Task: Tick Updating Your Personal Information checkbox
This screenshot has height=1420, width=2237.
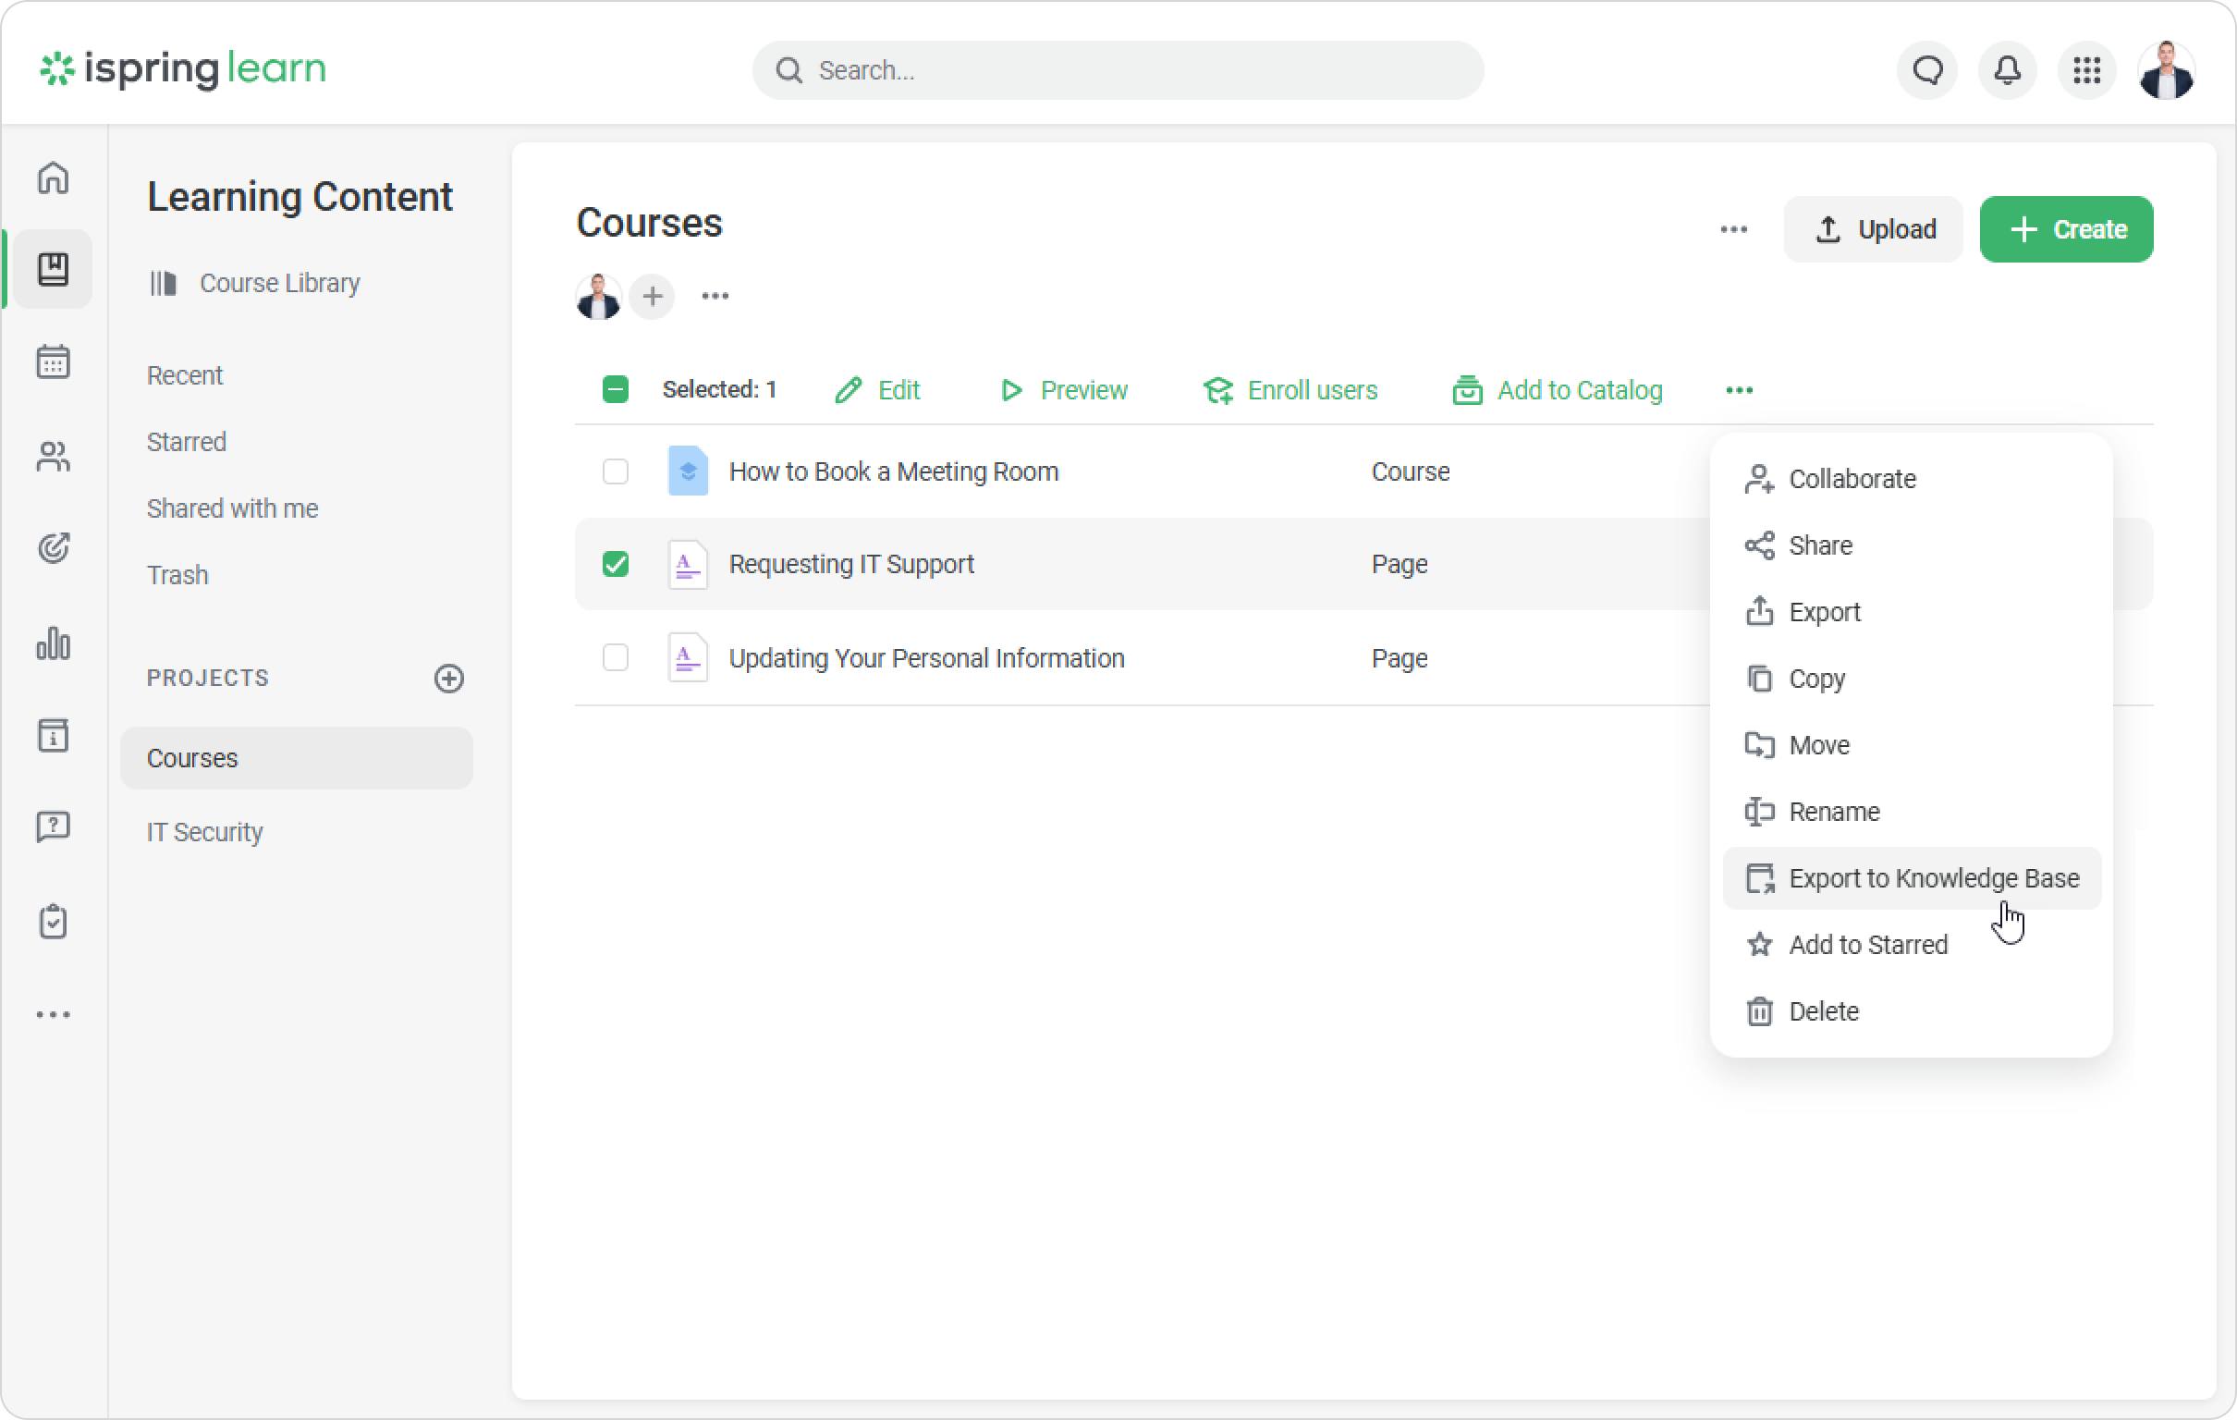Action: [x=615, y=658]
